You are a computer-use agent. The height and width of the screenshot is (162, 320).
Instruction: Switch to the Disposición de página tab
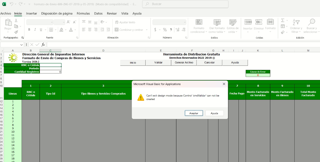(57, 13)
